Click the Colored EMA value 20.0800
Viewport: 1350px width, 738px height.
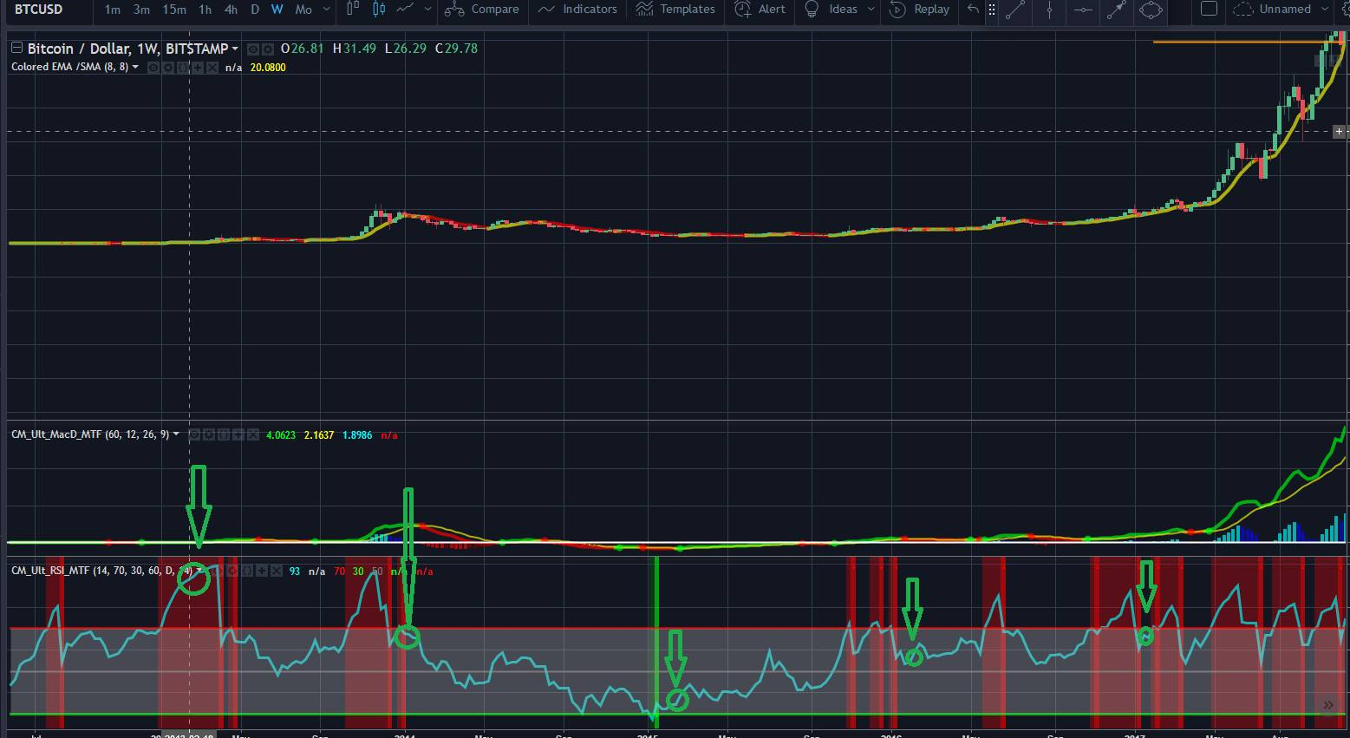coord(268,67)
